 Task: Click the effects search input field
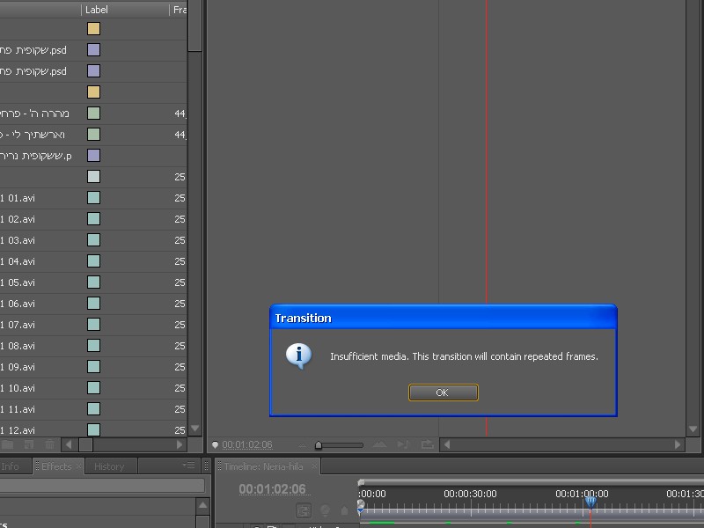101,485
